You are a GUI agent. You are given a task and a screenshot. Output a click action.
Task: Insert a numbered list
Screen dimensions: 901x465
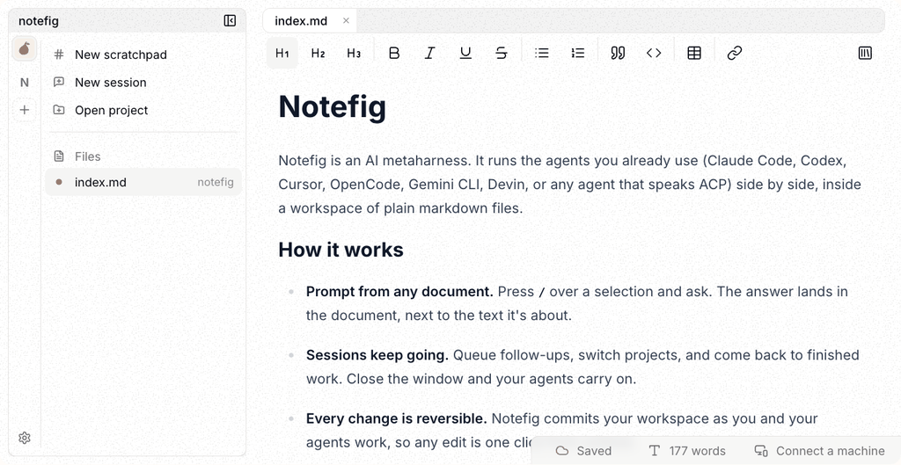click(577, 53)
